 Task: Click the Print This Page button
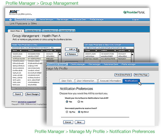[x=141, y=75]
